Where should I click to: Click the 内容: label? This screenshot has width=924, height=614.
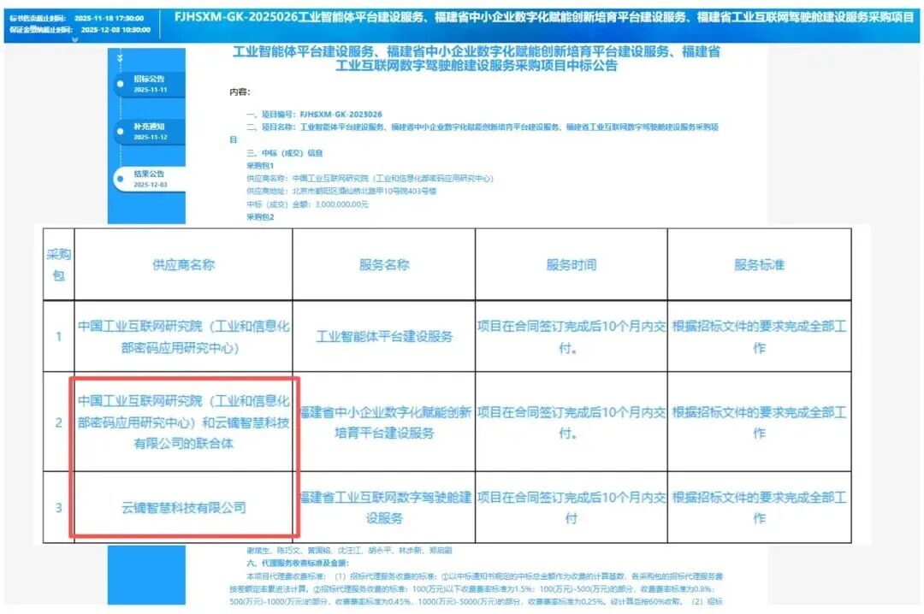tap(240, 92)
